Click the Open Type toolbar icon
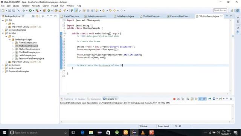The width and height of the screenshot is (241, 136). 56,11
